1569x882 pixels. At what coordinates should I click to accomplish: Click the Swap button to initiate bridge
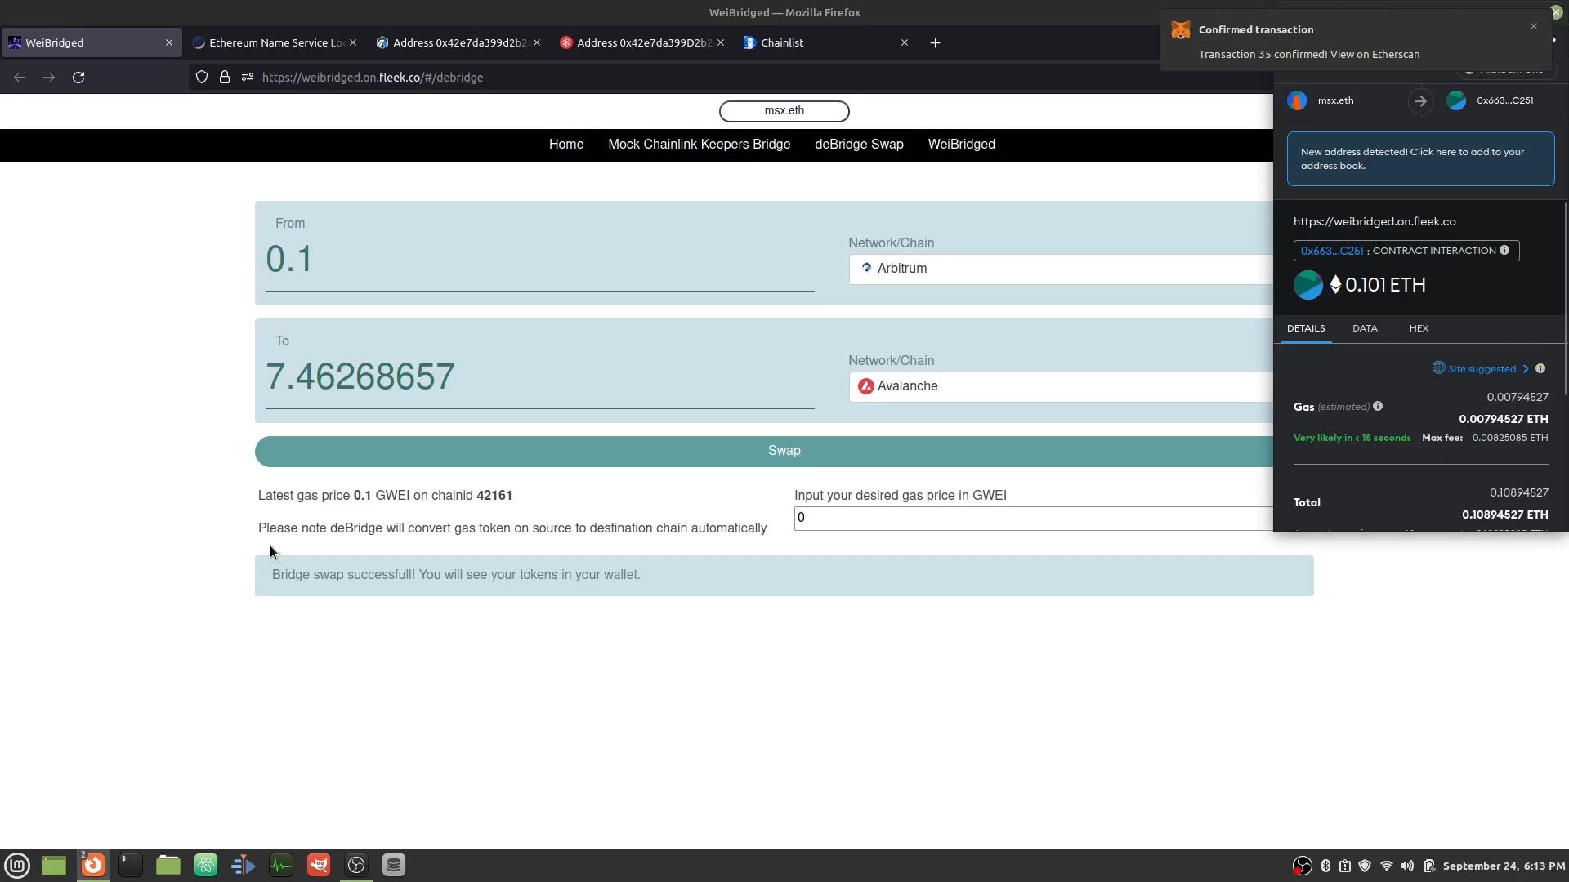pos(784,449)
